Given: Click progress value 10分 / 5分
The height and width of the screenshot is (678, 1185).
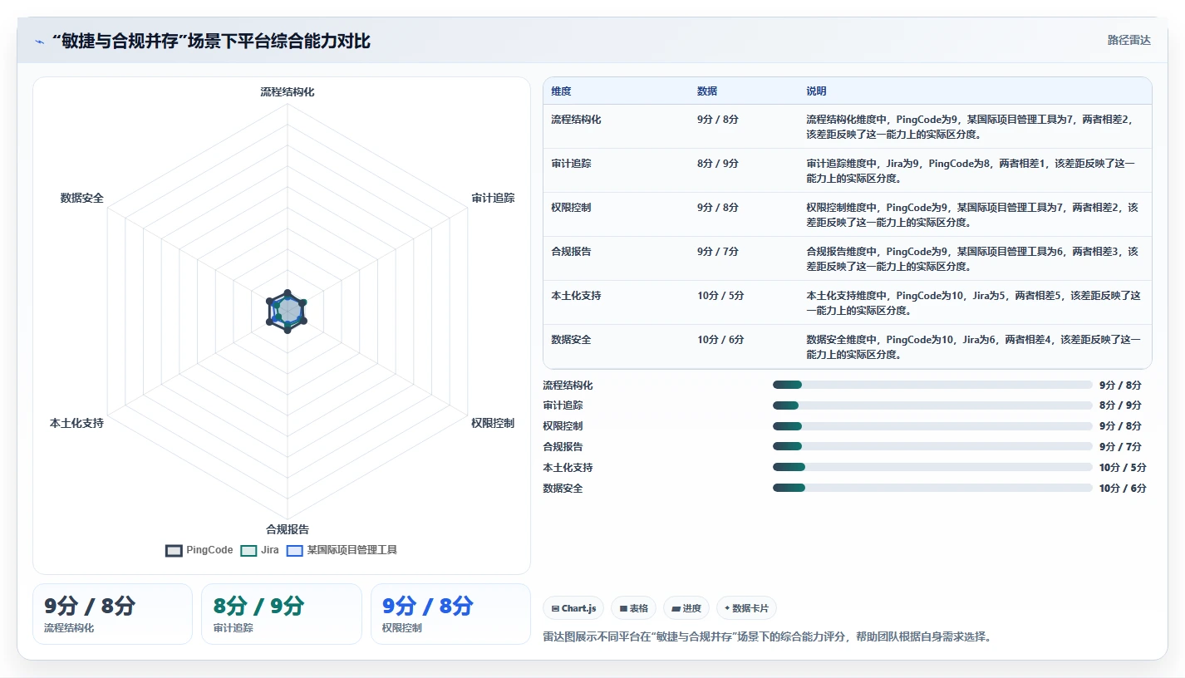Looking at the screenshot, I should (1123, 467).
